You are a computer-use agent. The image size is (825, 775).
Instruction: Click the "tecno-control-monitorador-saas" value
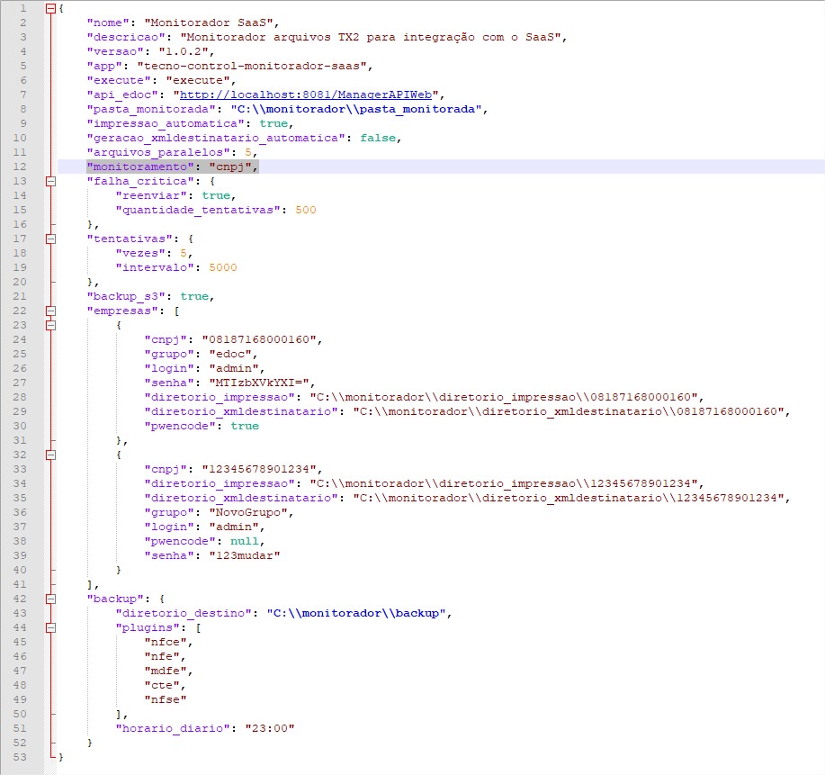coord(252,66)
